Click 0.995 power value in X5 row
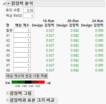This screenshot has width=106, height=104. tap(99, 55)
